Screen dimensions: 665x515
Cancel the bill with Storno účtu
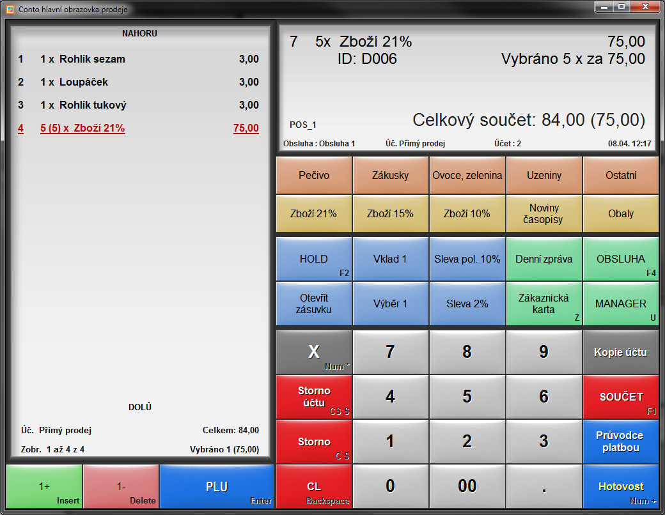tap(314, 397)
